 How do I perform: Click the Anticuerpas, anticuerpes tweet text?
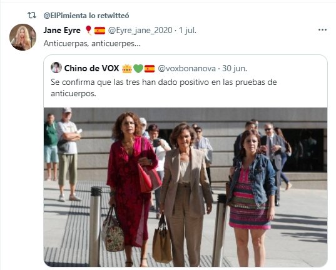click(x=92, y=44)
